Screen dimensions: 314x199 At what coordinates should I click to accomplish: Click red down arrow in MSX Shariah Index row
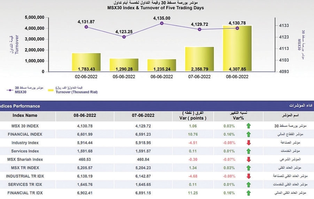(249, 159)
